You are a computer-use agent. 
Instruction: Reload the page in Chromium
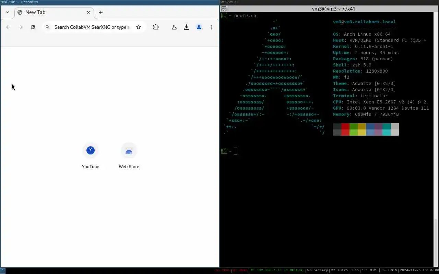pos(33,27)
